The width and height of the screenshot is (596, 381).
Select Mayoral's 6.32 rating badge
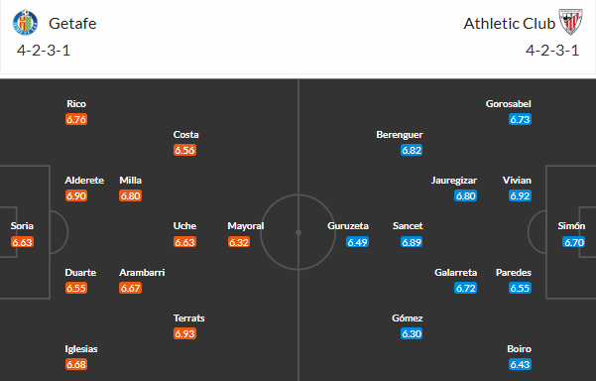point(239,242)
